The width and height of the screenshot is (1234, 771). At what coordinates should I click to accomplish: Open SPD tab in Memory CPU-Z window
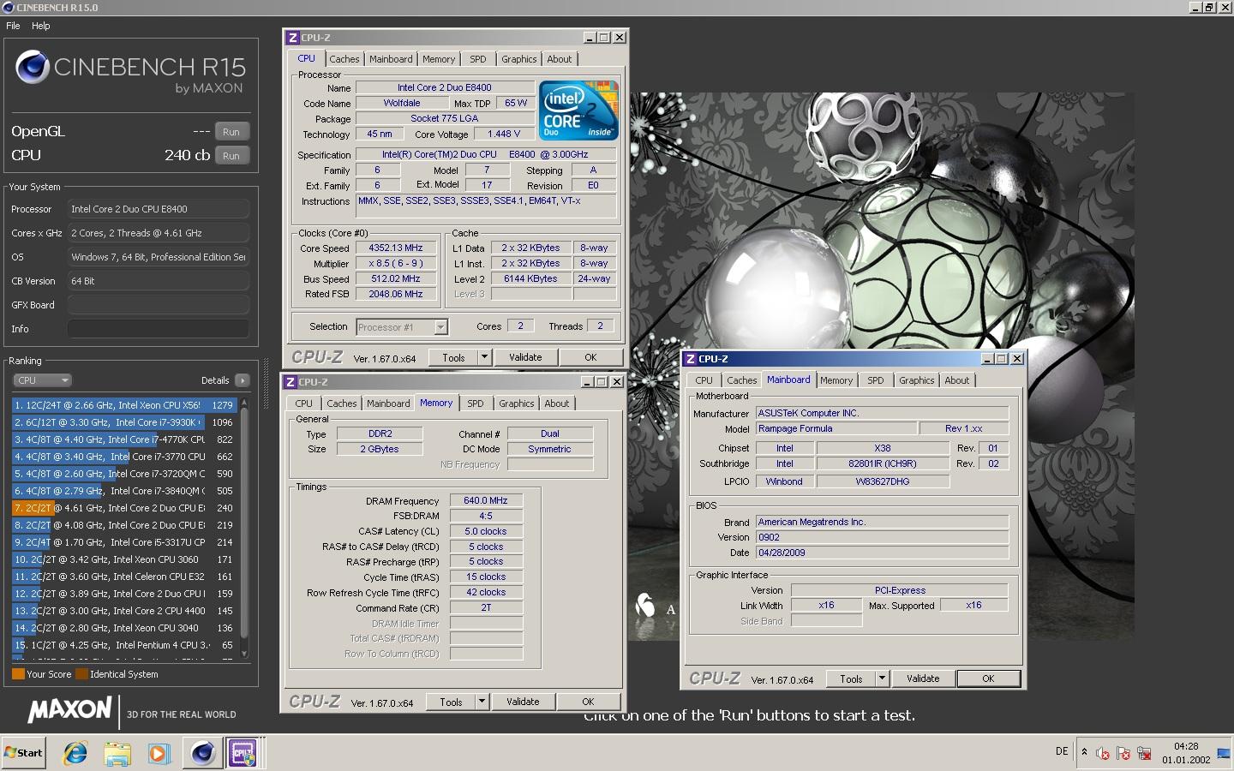[x=476, y=403]
